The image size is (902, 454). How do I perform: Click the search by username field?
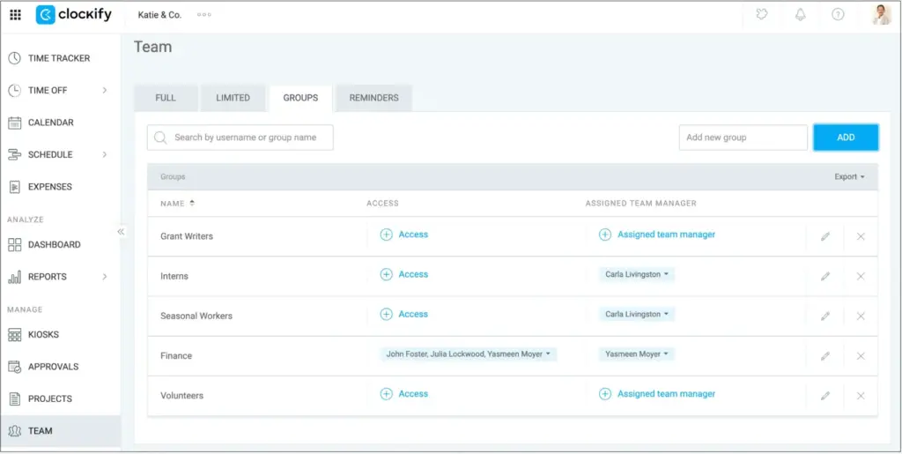pyautogui.click(x=240, y=138)
